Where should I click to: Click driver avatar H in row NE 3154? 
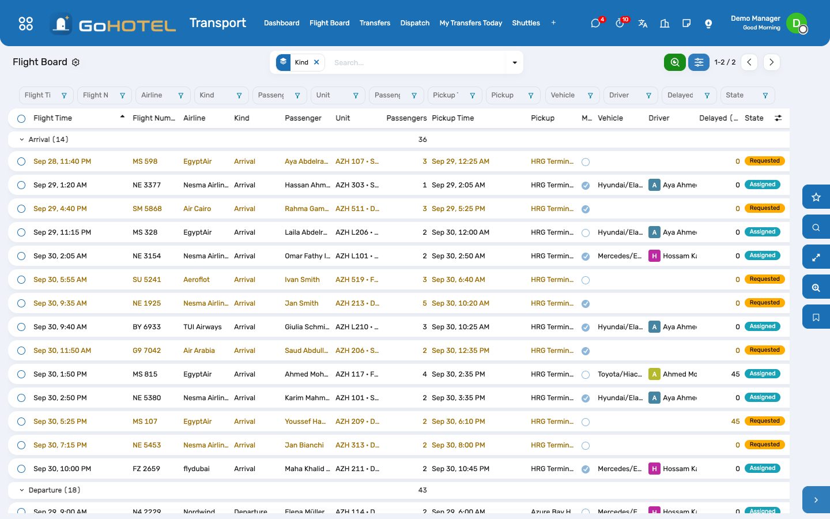pos(654,256)
